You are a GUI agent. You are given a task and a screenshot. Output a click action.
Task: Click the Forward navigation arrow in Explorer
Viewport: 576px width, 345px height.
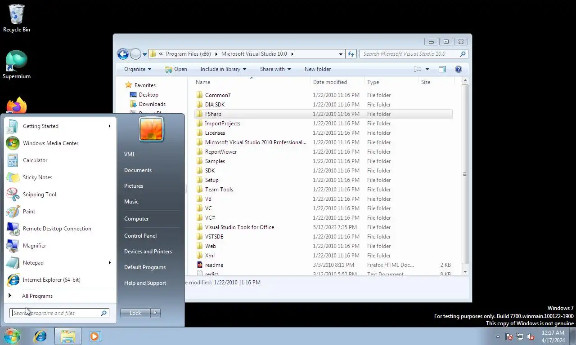coord(135,54)
